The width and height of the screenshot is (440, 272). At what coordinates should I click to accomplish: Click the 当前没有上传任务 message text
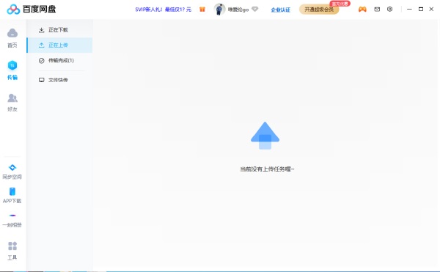[x=267, y=169]
